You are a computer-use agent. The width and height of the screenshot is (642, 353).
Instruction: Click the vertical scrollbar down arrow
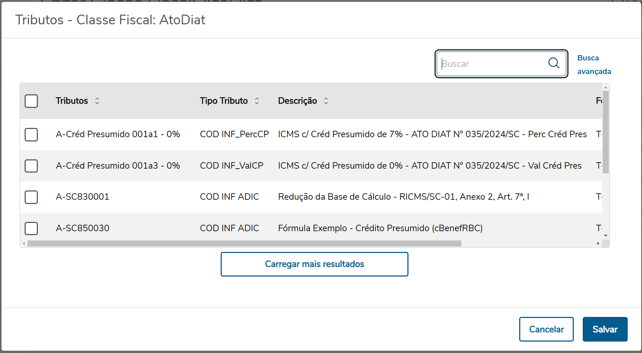point(606,236)
